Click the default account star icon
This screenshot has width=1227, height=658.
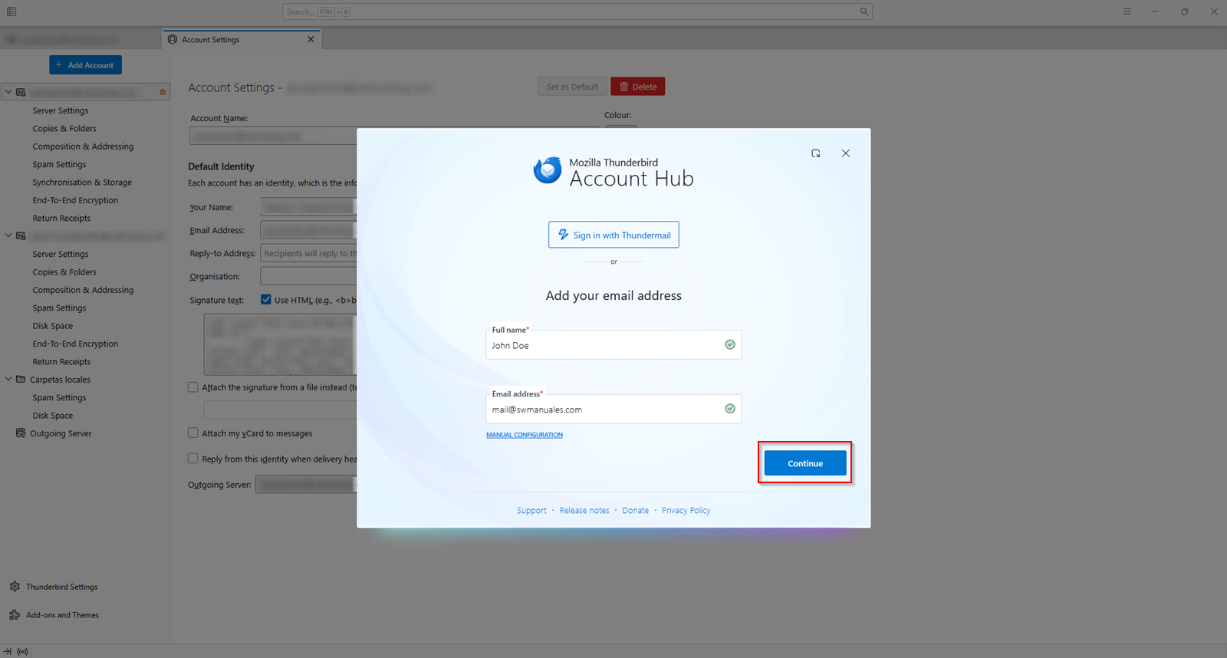[163, 92]
